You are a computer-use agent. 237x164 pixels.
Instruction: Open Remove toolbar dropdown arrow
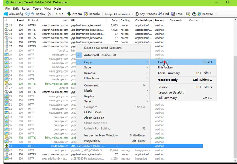point(52,14)
